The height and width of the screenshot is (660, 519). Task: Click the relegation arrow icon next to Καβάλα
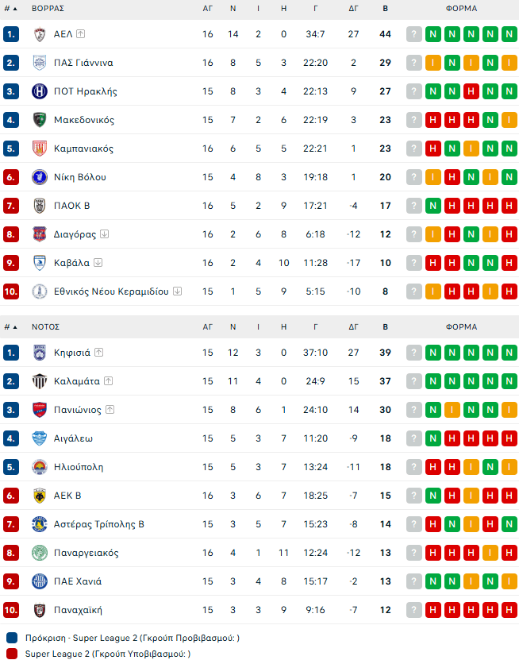[98, 263]
